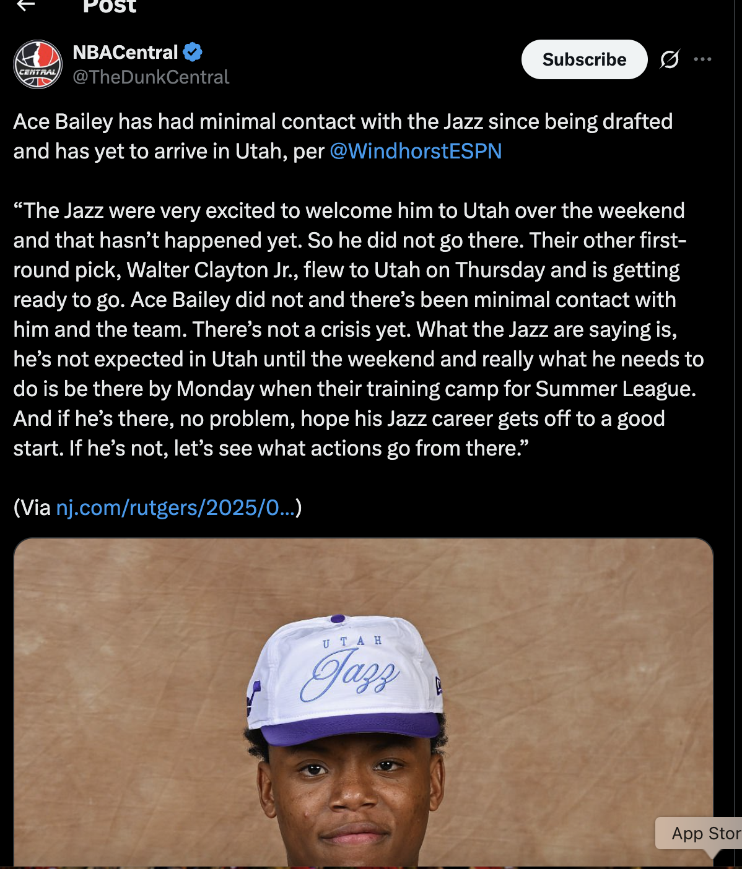Expand the Ace Bailey photo
Screen dimensions: 742x869
(364, 703)
